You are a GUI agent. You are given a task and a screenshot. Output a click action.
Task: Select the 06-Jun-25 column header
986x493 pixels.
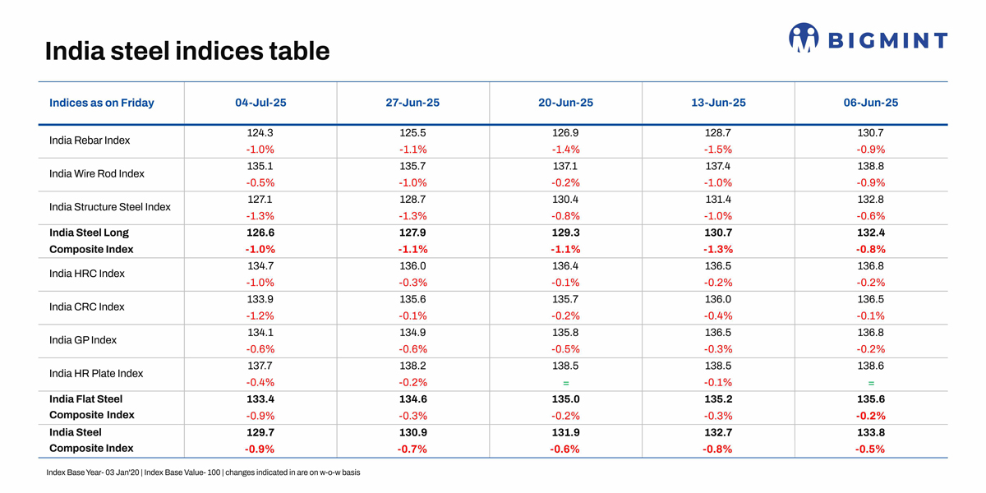[871, 103]
